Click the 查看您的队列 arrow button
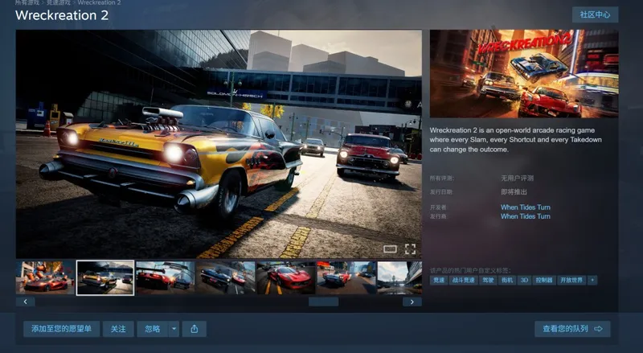 coord(572,329)
